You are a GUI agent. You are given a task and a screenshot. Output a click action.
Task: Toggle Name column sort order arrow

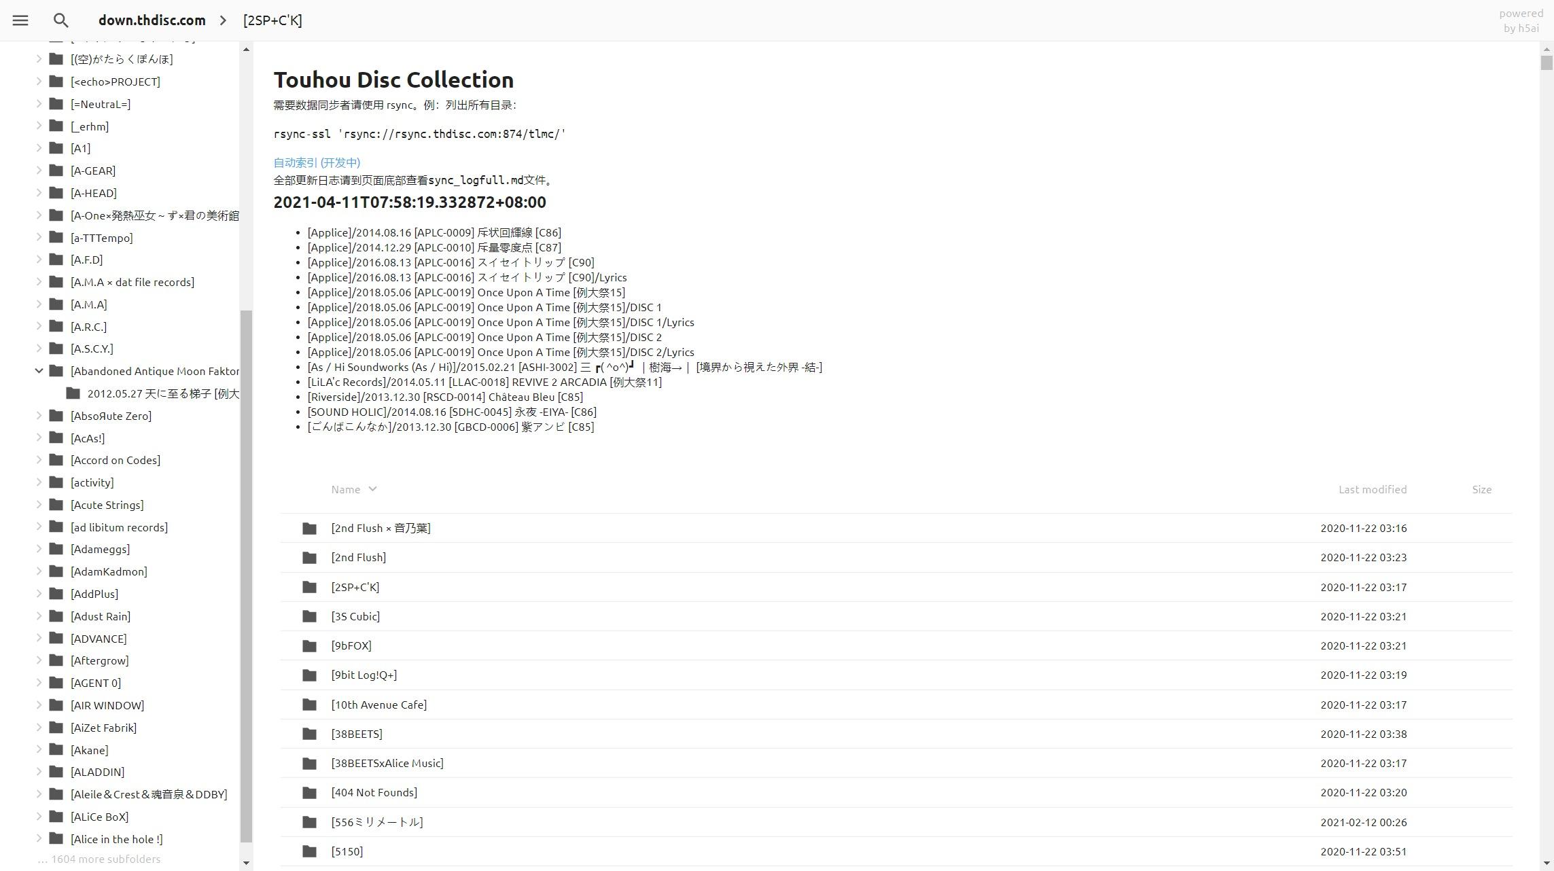click(372, 489)
